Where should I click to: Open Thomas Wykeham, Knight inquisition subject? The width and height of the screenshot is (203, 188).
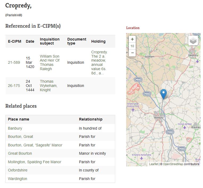tap(48, 86)
